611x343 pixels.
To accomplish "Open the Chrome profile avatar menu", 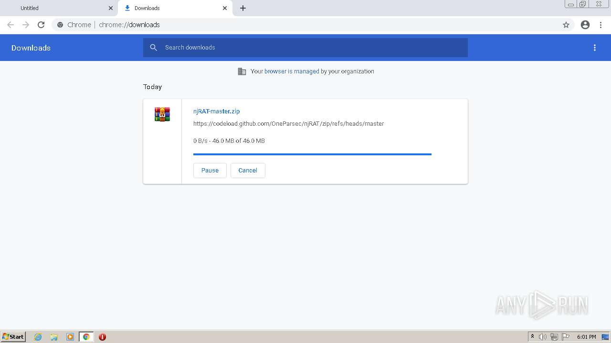I will (585, 25).
